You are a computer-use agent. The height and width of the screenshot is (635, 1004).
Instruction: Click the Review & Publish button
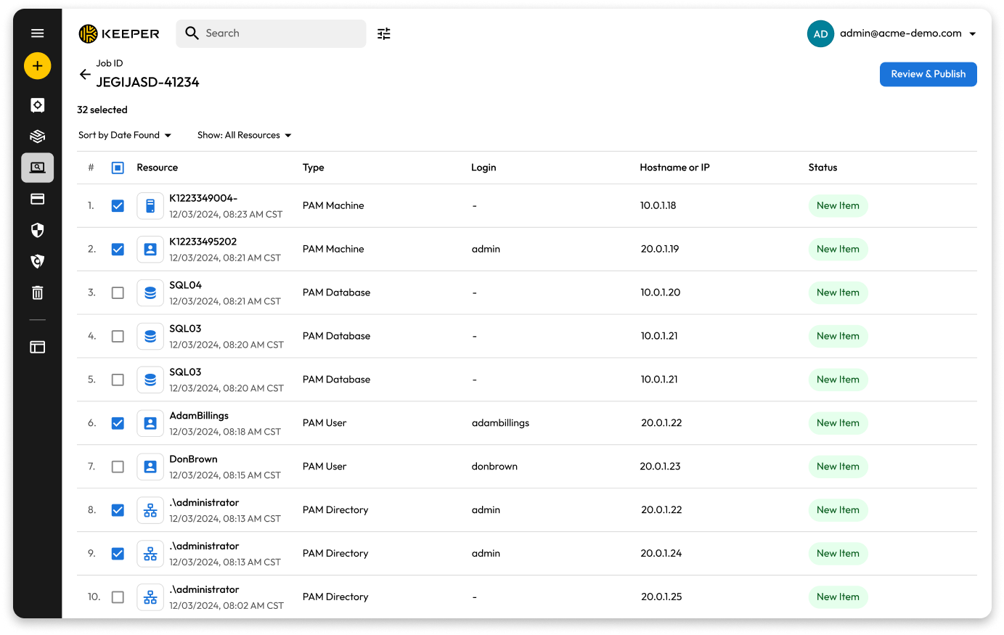(x=928, y=74)
